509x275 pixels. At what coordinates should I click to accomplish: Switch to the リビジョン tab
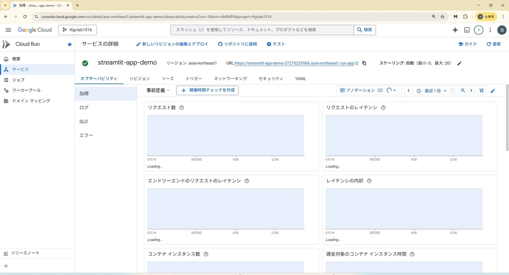point(140,79)
